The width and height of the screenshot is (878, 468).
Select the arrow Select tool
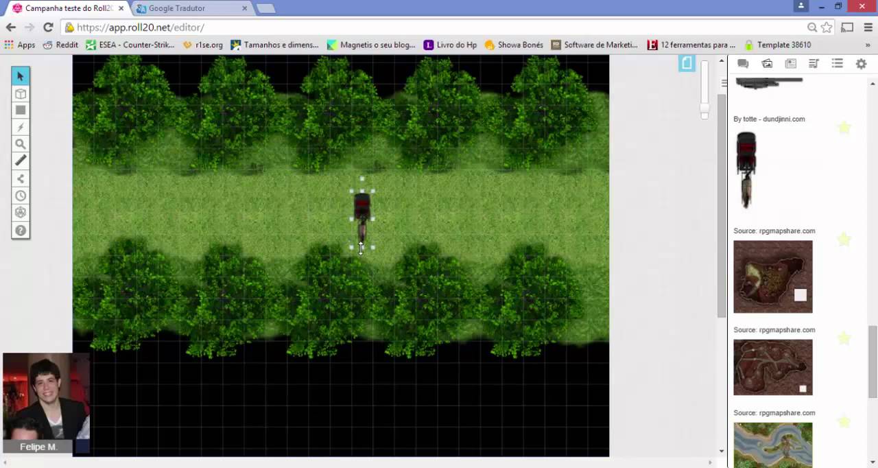(x=21, y=76)
